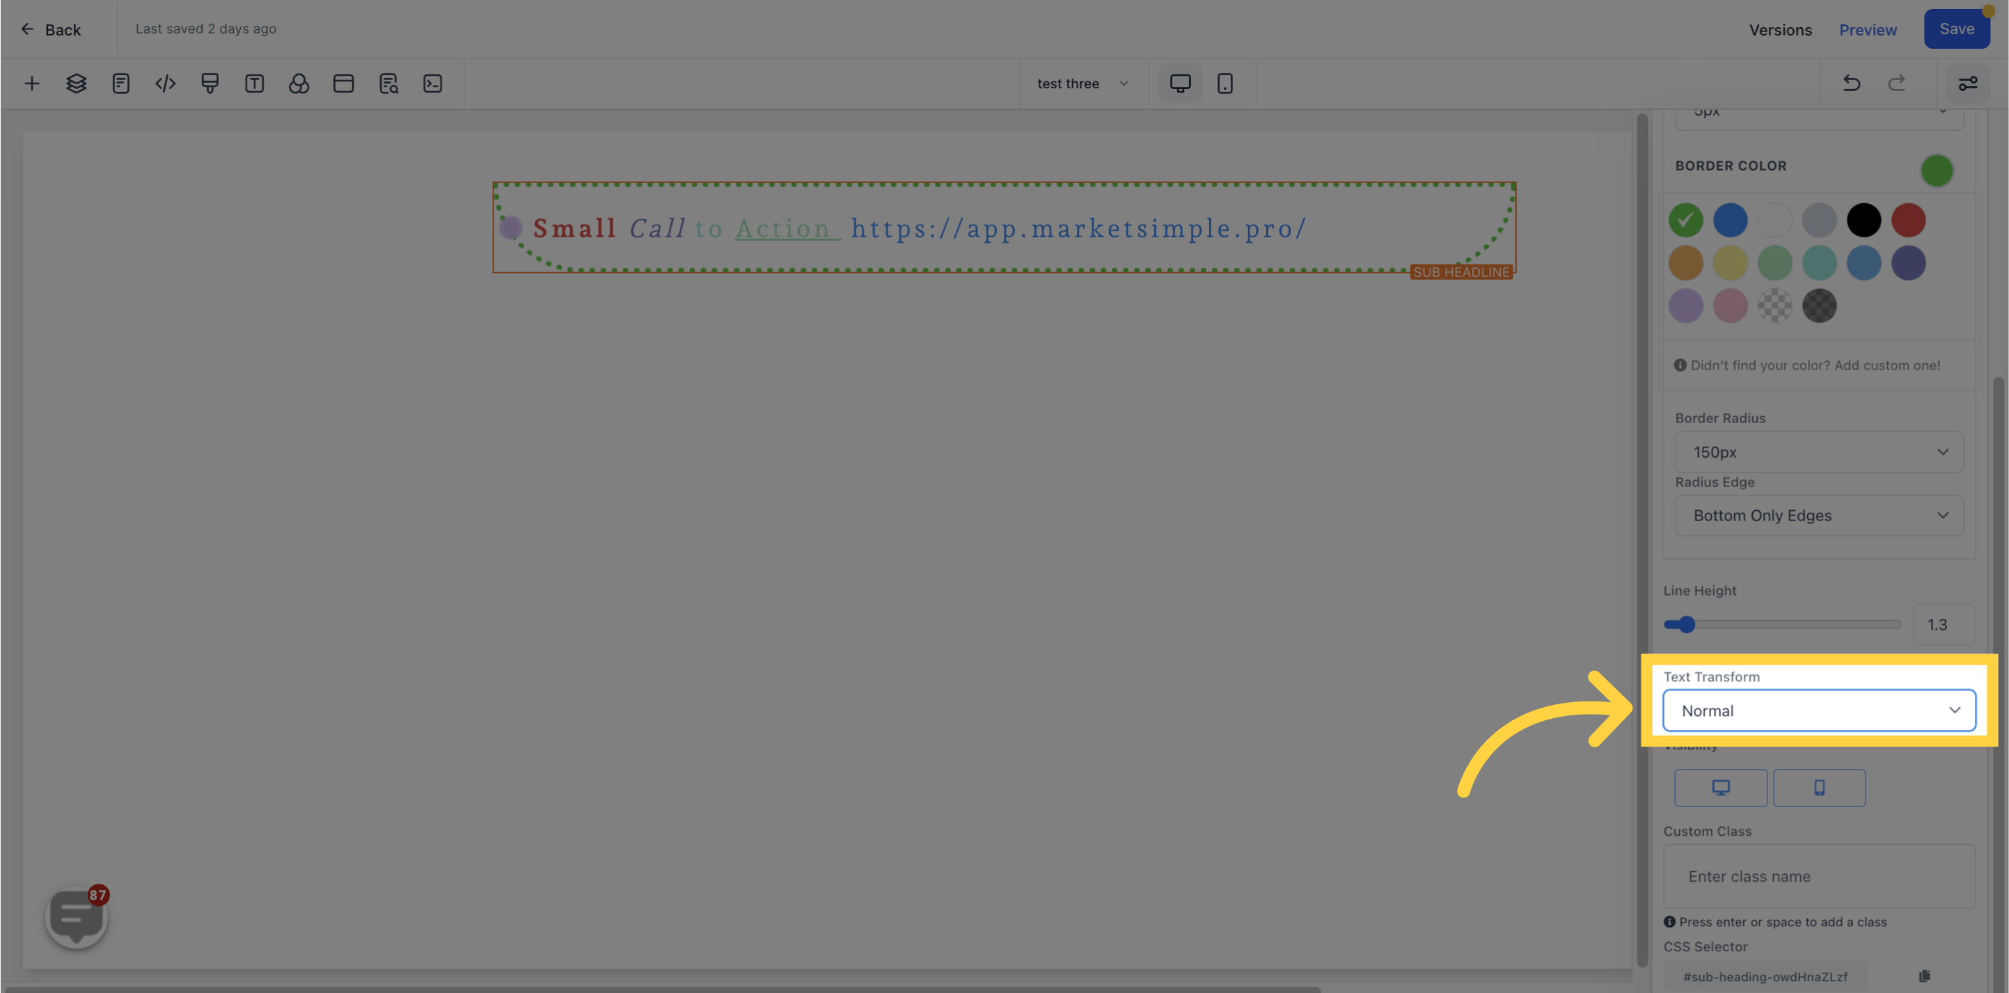
Task: Expand the Text Transform dropdown
Action: click(1817, 710)
